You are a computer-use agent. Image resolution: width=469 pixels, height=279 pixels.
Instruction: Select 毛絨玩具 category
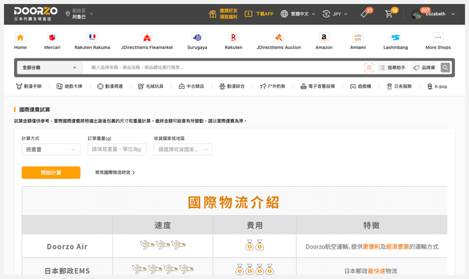pyautogui.click(x=151, y=86)
